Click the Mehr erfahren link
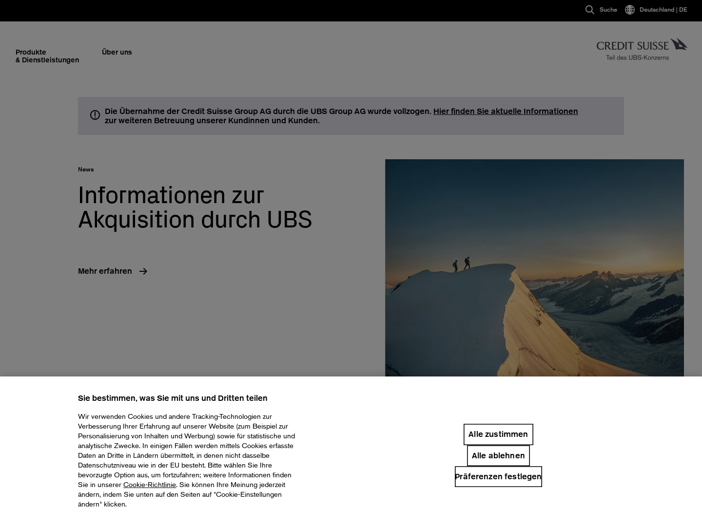 point(105,271)
